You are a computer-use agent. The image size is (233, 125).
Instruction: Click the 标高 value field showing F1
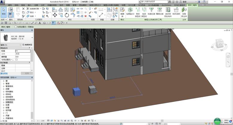23,51
